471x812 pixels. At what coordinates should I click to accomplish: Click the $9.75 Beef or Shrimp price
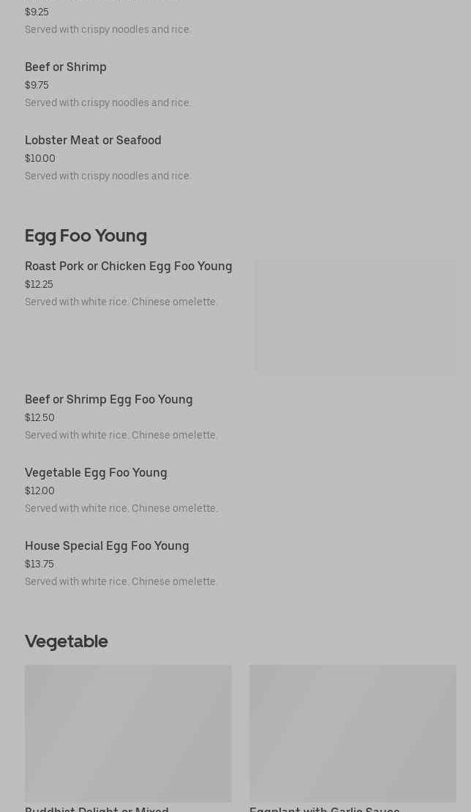[37, 86]
